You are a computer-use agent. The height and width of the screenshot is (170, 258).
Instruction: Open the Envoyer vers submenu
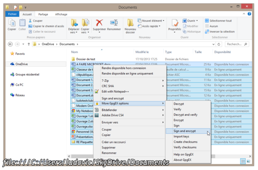coord(130,122)
